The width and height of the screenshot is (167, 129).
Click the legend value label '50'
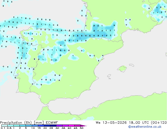pyautogui.click(x=81, y=128)
